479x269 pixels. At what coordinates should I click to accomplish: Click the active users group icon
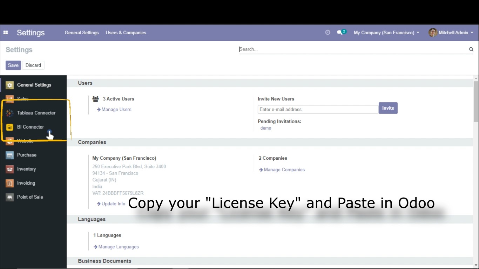click(95, 99)
